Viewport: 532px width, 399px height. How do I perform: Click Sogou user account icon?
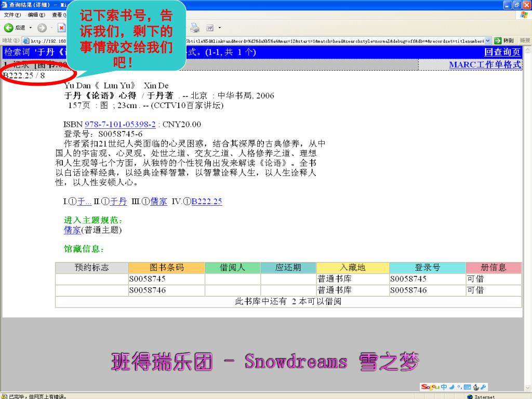(x=476, y=387)
